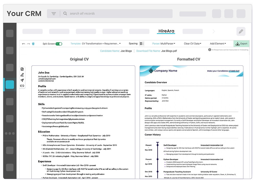Image resolution: width=253 pixels, height=185 pixels.
Task: Switch to the HireAra tab
Action: click(x=166, y=31)
